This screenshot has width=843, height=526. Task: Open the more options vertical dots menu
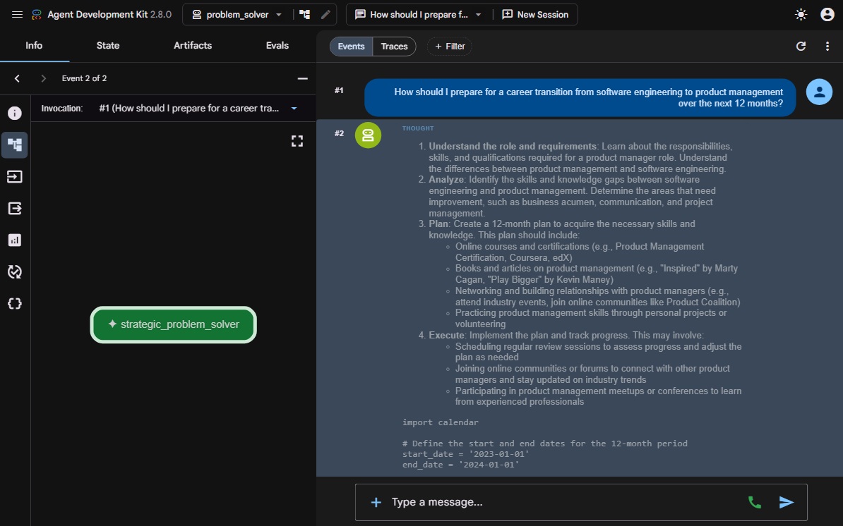pyautogui.click(x=827, y=46)
